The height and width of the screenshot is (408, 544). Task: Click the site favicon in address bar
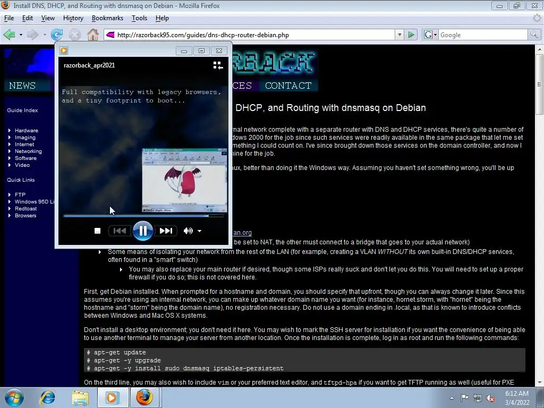tap(110, 35)
